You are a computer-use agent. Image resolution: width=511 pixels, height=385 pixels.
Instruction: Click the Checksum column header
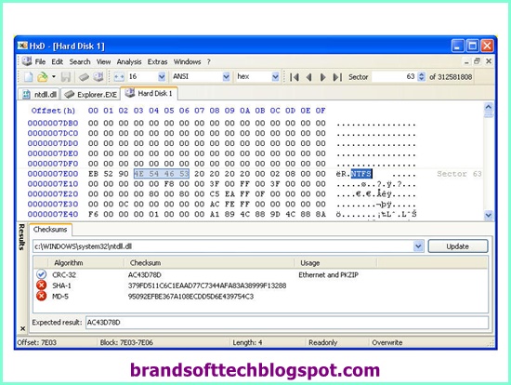(210, 263)
